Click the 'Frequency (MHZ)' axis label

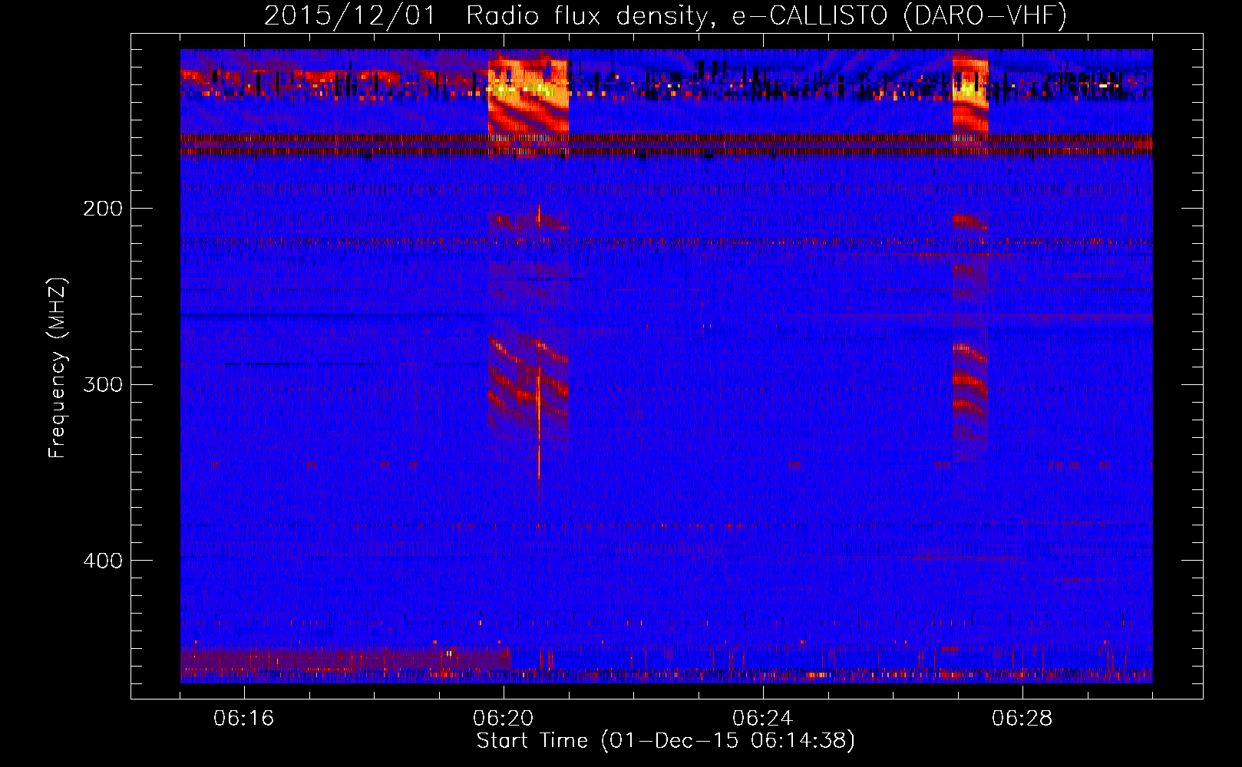pos(58,368)
